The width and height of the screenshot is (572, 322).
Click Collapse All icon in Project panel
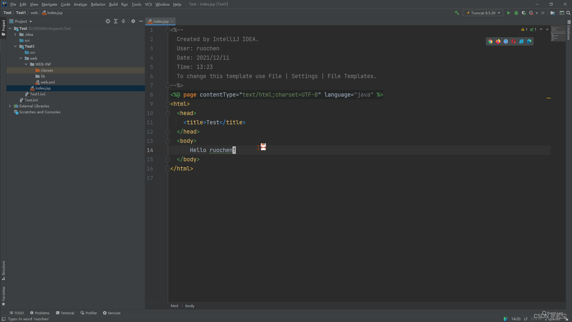pyautogui.click(x=123, y=21)
